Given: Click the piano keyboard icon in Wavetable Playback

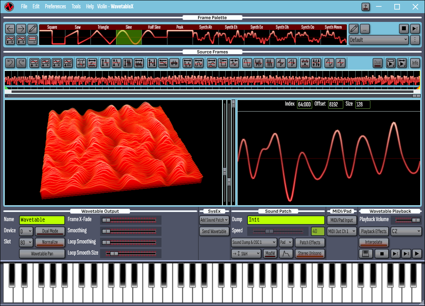Looking at the screenshot, I should [365, 254].
